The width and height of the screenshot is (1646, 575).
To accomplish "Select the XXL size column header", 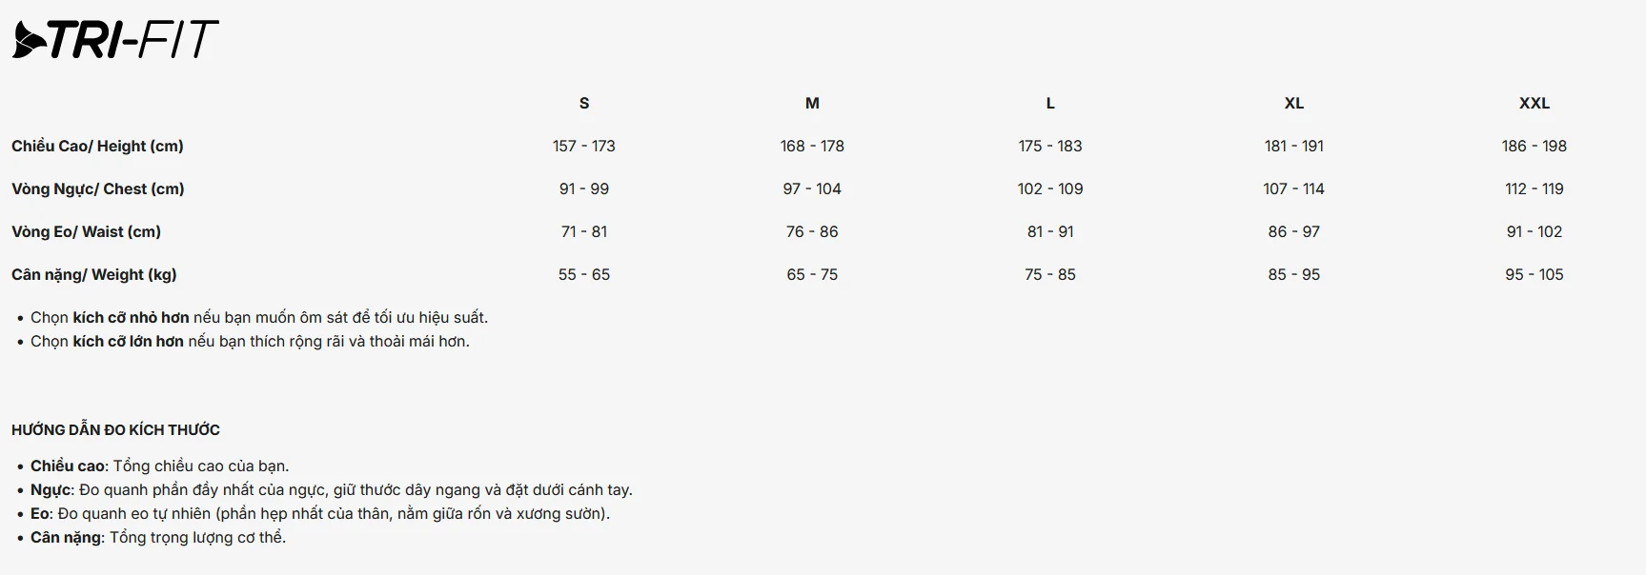I will point(1534,103).
